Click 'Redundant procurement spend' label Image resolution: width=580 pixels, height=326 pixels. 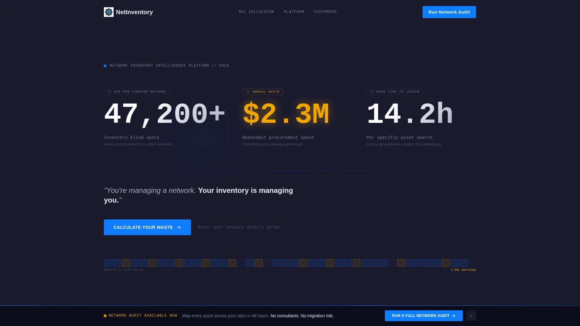click(278, 138)
